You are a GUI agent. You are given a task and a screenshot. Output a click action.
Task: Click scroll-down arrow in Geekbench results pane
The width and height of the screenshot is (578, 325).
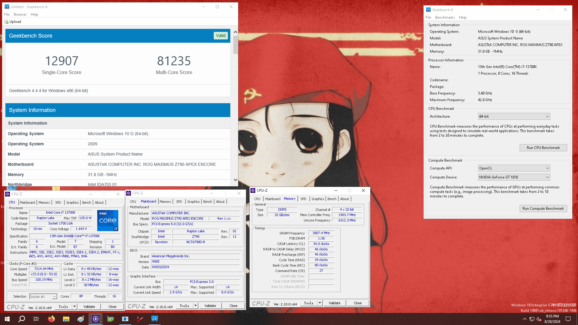pyautogui.click(x=235, y=180)
